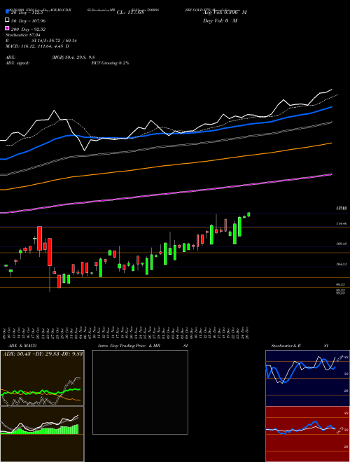This screenshot has height=462, width=350.
Task: Click the 'SI 14/3: 58.72 / 69.14' value
Action: pos(54,41)
